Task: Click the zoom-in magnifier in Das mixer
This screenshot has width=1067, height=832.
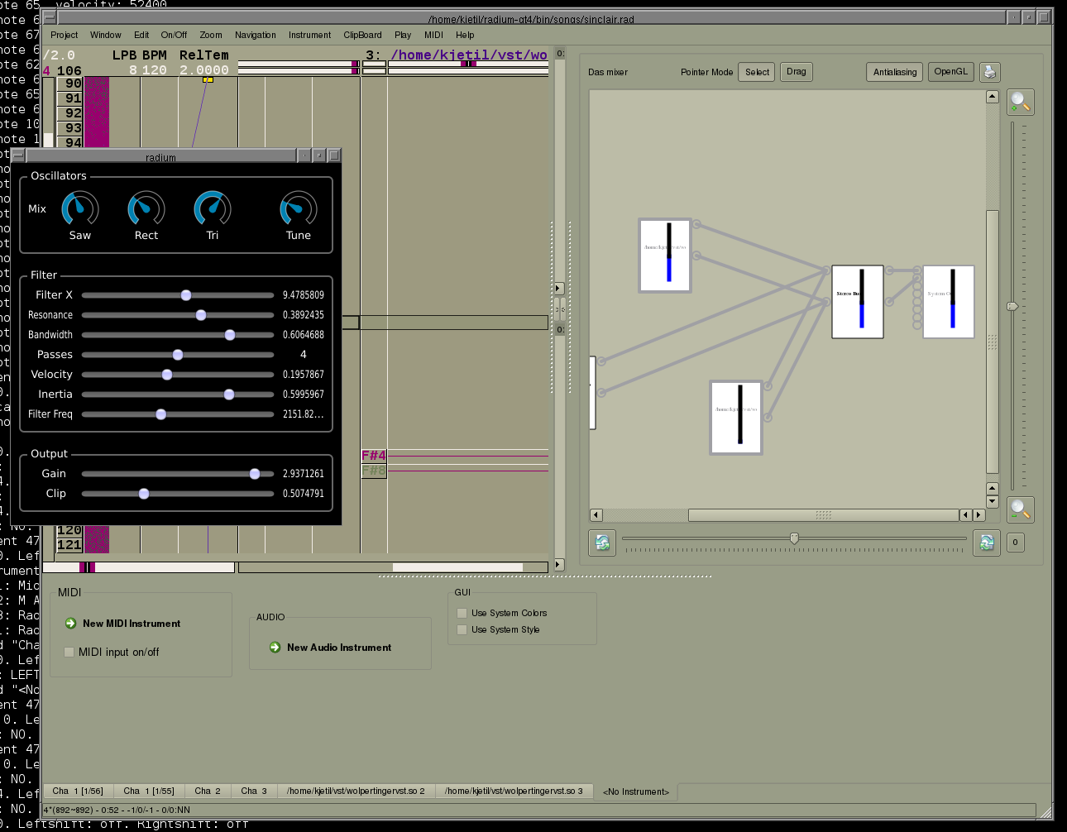Action: click(x=1021, y=102)
